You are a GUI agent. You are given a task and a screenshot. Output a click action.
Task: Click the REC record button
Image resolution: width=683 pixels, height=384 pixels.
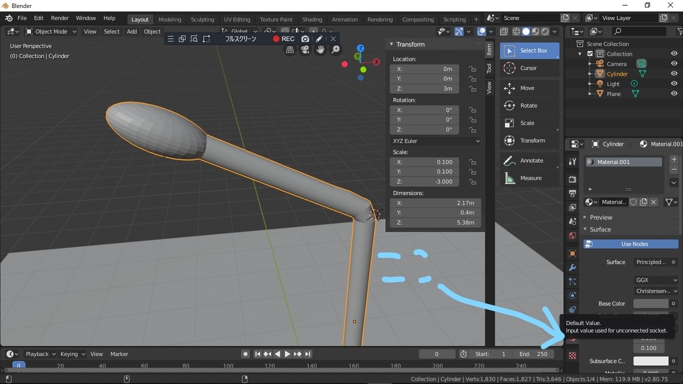point(283,39)
